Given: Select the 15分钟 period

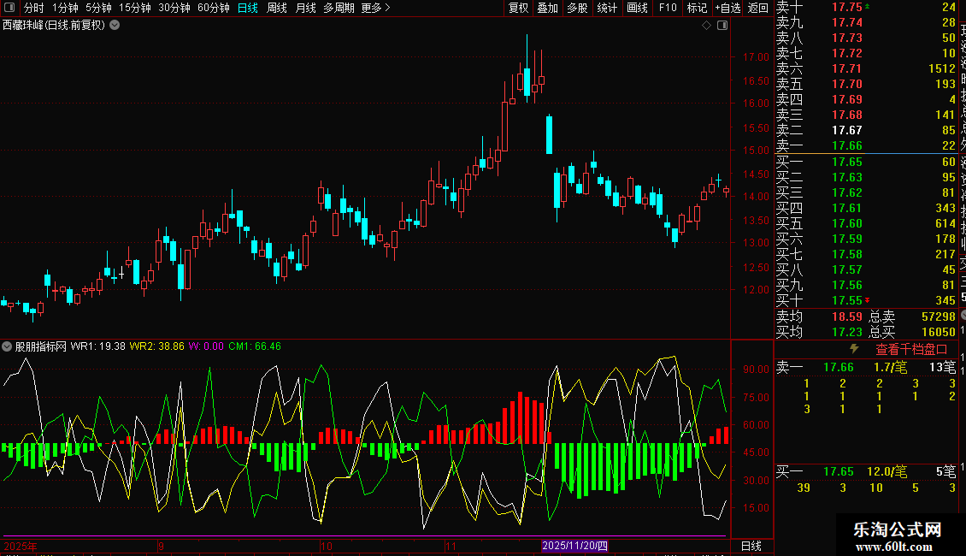Looking at the screenshot, I should coord(135,8).
